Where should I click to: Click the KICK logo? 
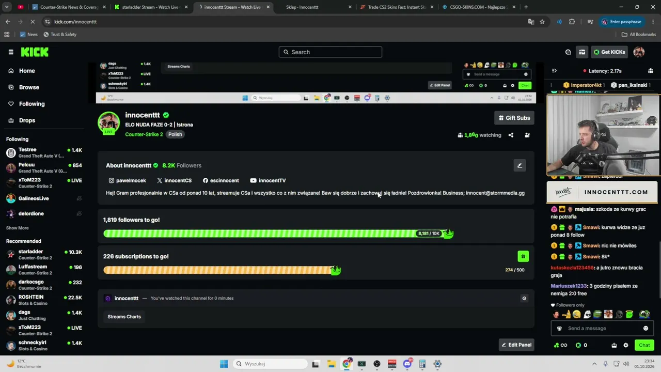click(x=35, y=52)
